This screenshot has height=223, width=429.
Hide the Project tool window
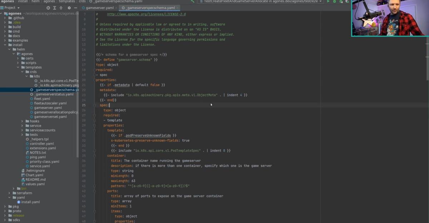pyautogui.click(x=76, y=8)
